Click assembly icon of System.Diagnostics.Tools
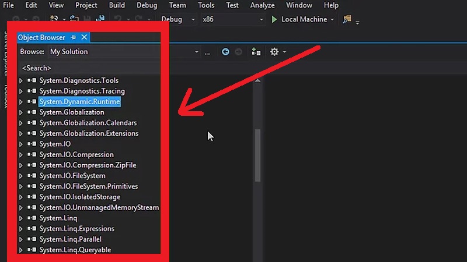The height and width of the screenshot is (262, 467). 32,80
